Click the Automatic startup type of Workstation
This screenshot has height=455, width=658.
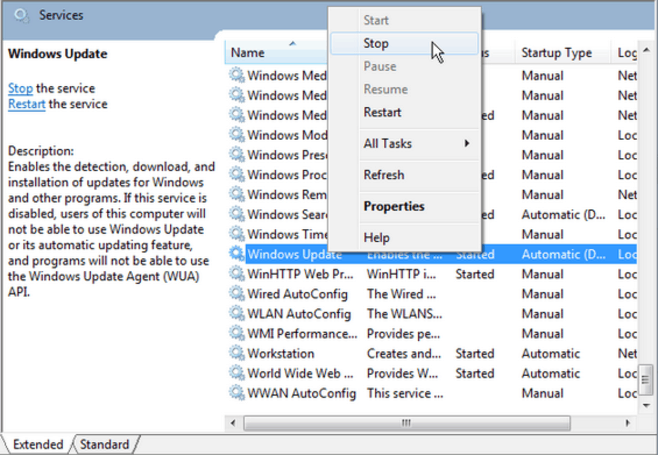(551, 354)
